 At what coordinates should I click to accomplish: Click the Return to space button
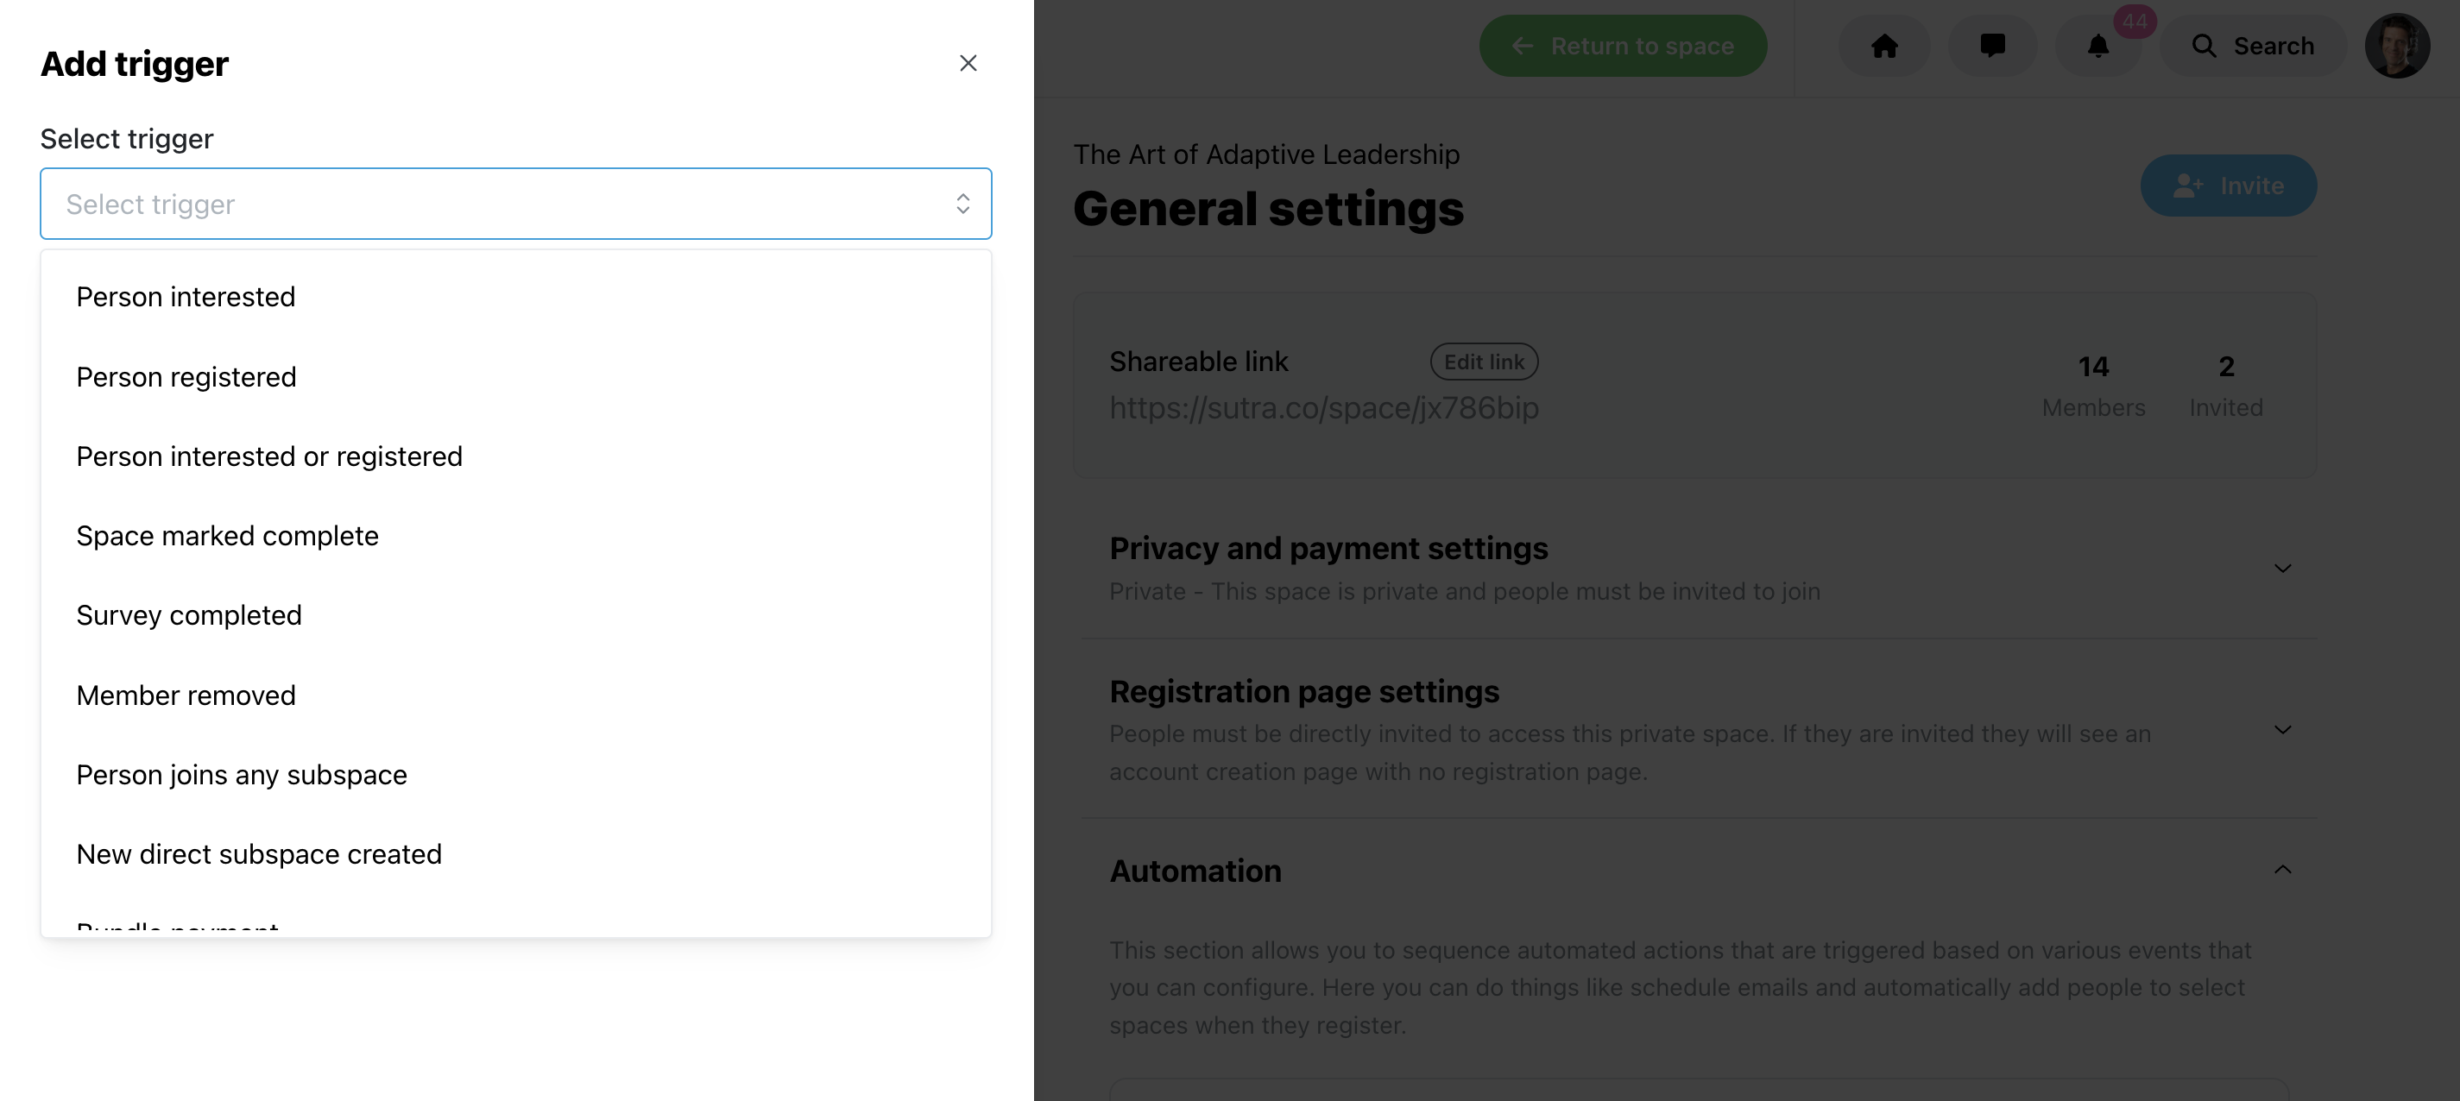1623,46
